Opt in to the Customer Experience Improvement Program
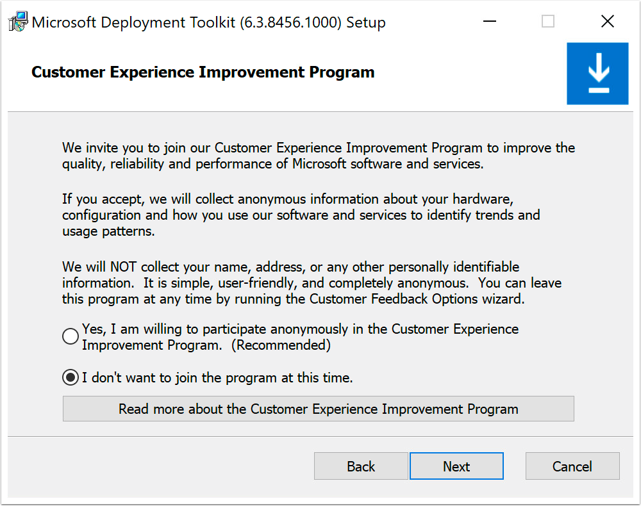 [x=70, y=336]
